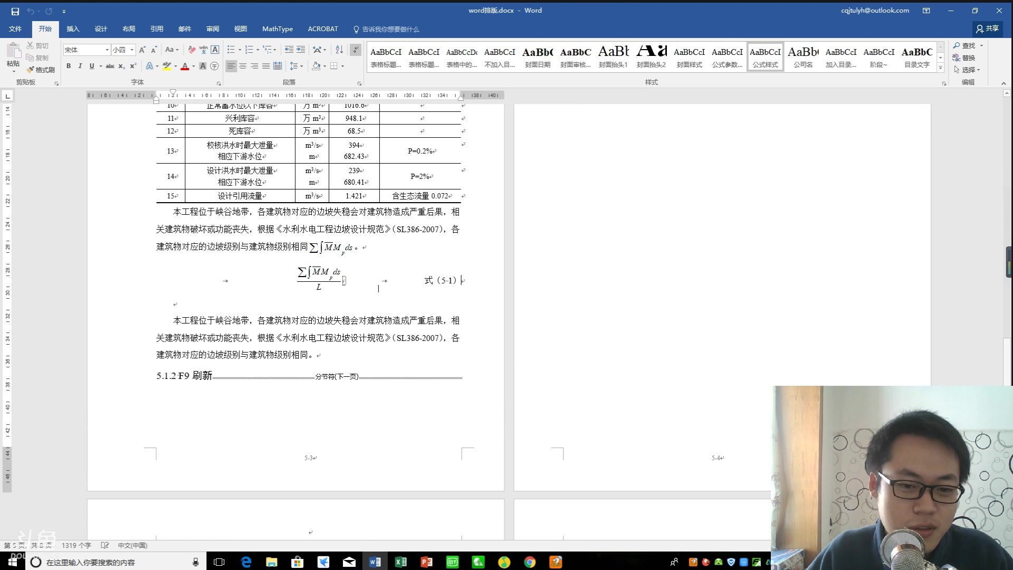Switch to the MathType ribbon tab
Image resolution: width=1013 pixels, height=570 pixels.
pos(278,29)
